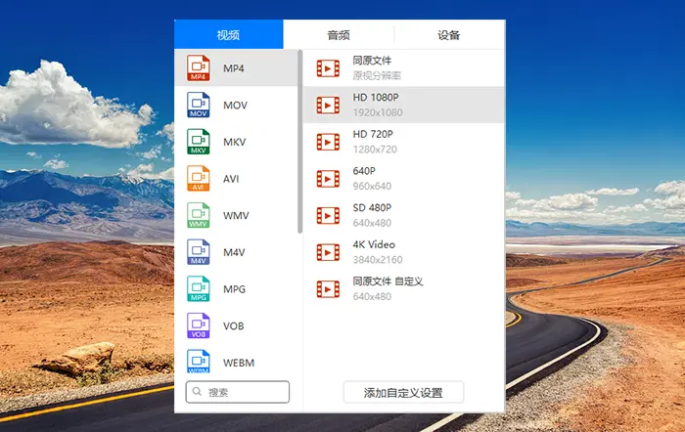Select the MPG format icon

click(x=199, y=289)
